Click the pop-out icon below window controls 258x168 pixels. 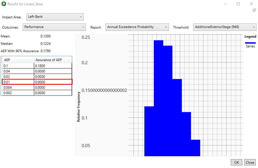(254, 10)
